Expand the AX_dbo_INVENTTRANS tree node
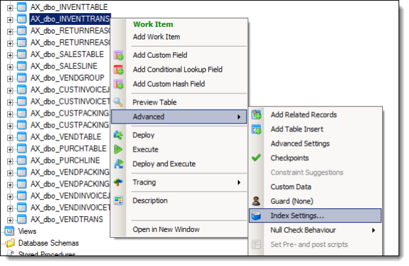 pos(10,20)
